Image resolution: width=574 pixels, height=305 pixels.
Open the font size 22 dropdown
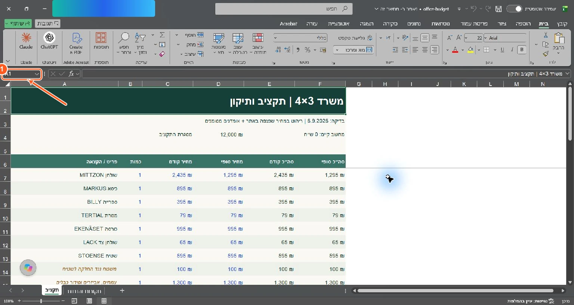[x=466, y=38]
